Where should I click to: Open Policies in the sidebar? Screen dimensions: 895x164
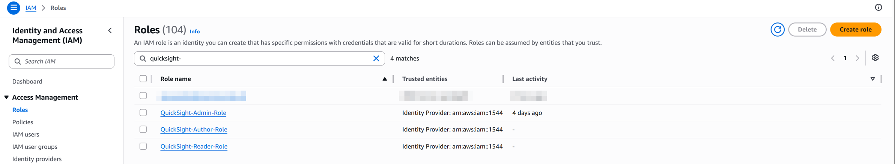[23, 122]
